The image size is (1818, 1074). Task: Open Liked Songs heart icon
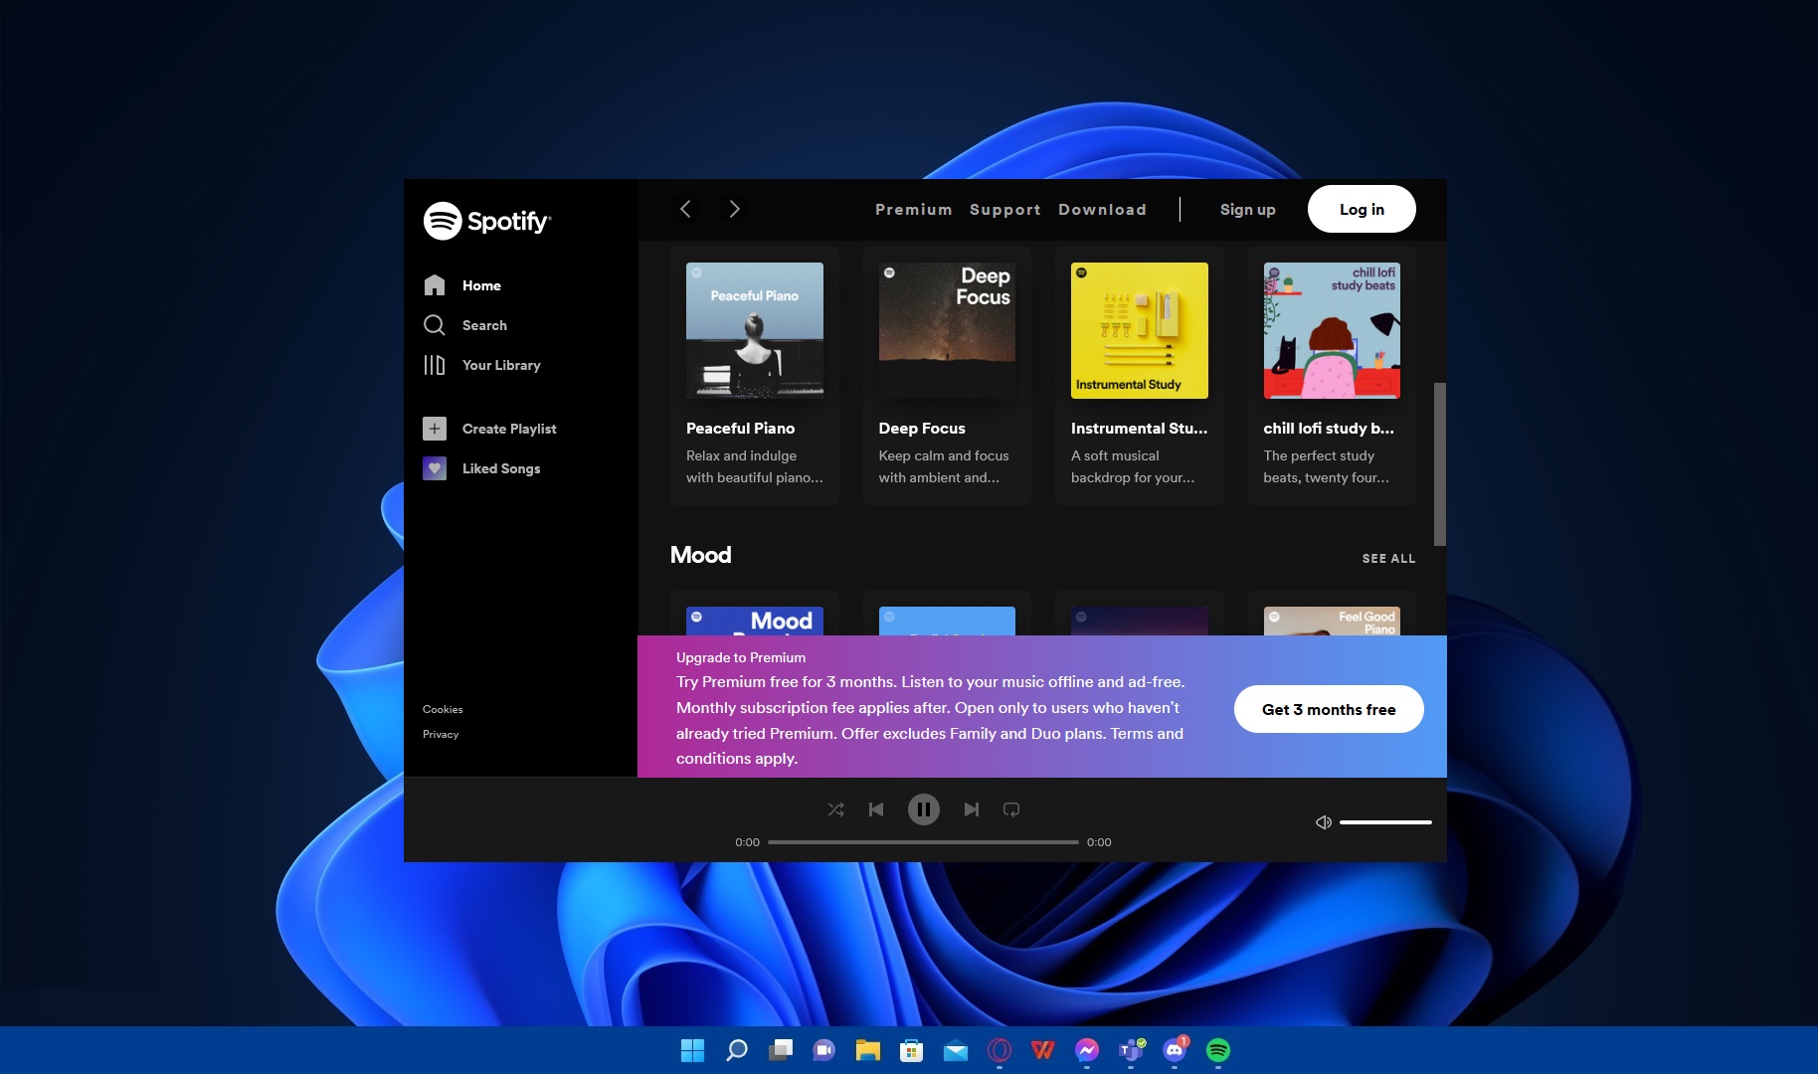[435, 468]
